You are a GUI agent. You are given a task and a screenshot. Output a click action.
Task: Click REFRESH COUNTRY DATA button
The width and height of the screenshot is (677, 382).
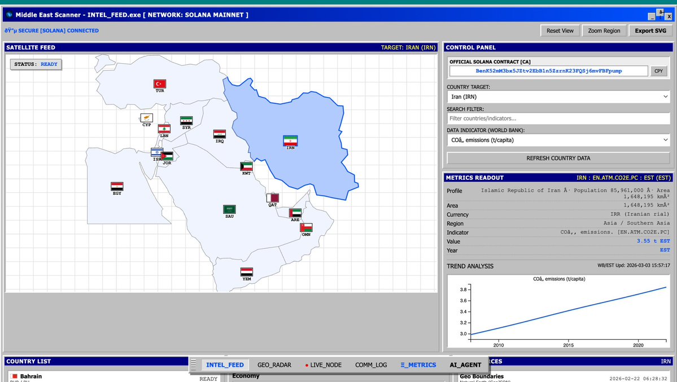(558, 158)
